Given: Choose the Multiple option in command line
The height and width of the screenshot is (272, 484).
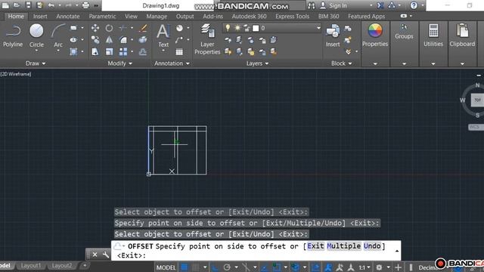Looking at the screenshot, I should coord(343,246).
